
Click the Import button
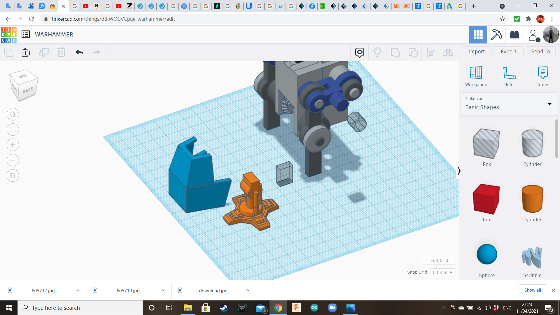[476, 52]
